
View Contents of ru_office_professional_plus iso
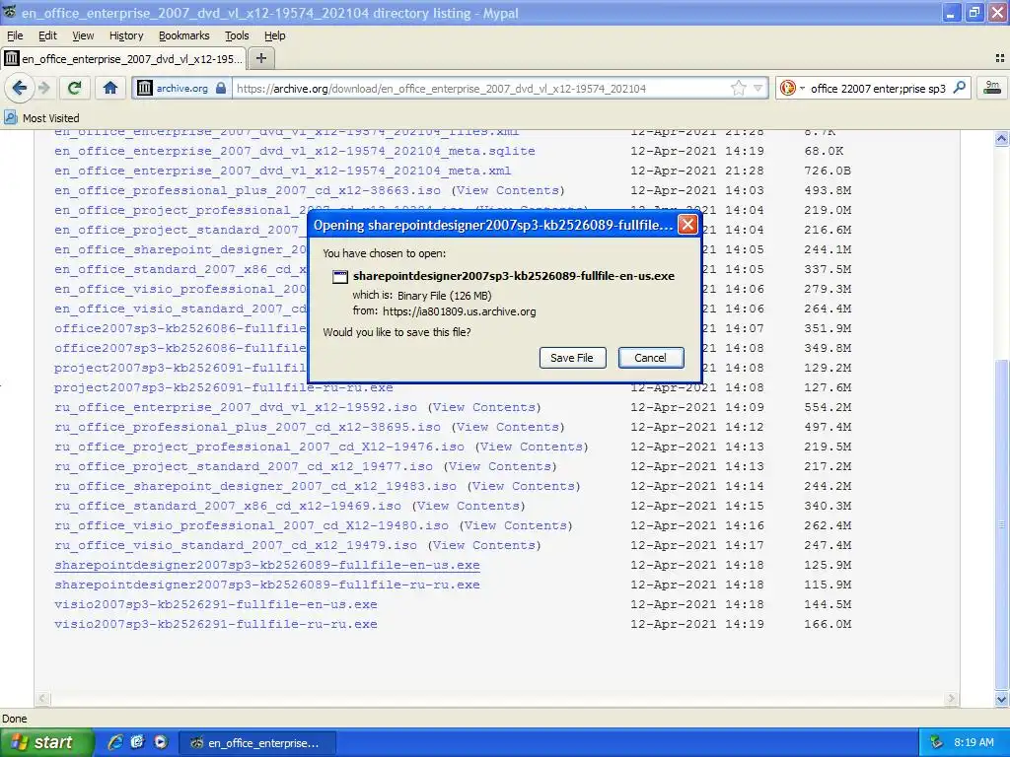click(x=508, y=427)
